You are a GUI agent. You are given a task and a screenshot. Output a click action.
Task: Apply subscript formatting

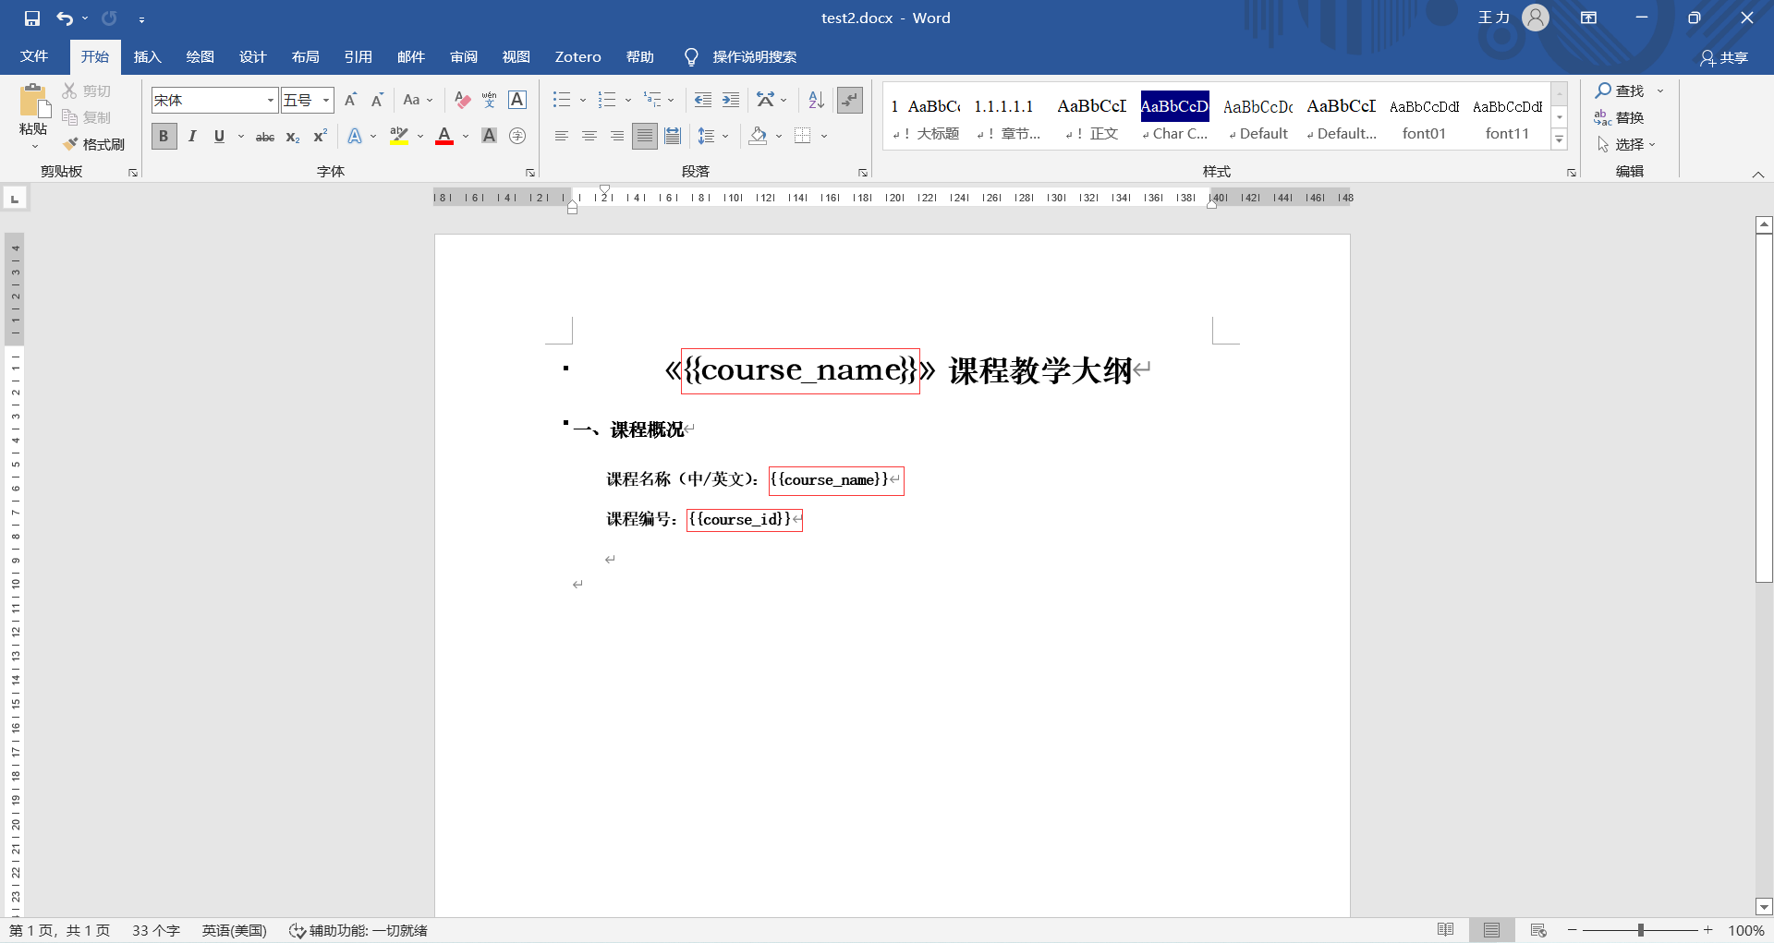pyautogui.click(x=293, y=137)
